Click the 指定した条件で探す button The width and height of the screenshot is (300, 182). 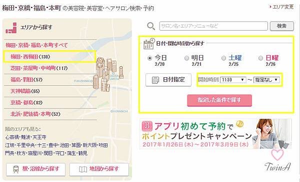click(219, 100)
